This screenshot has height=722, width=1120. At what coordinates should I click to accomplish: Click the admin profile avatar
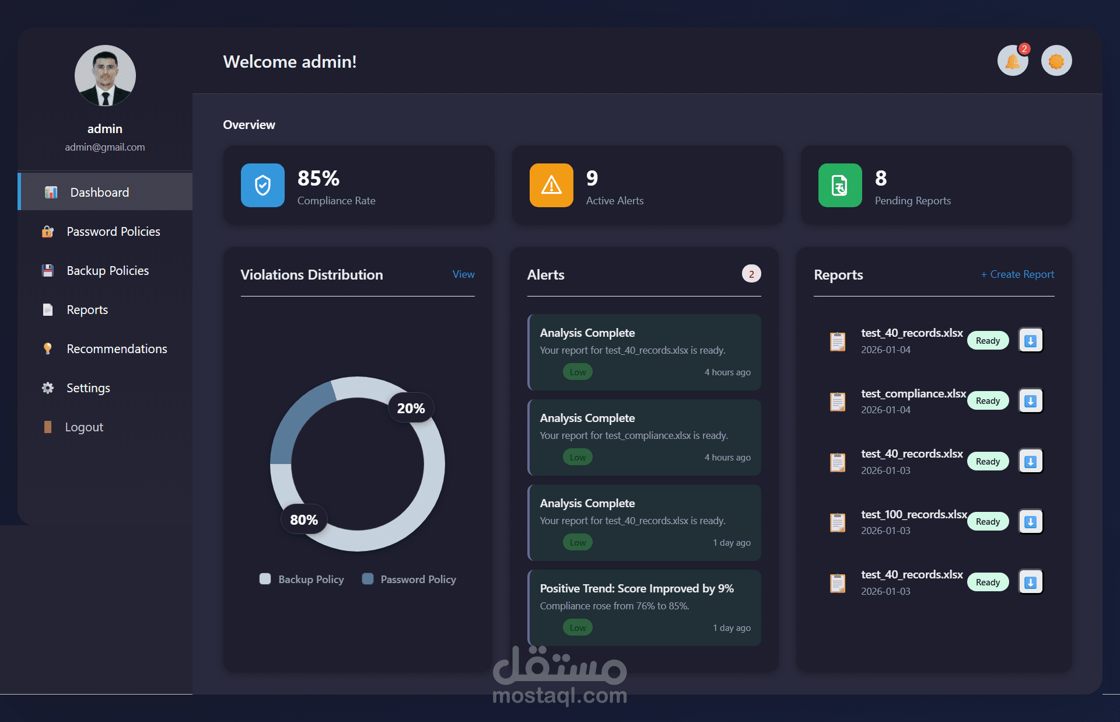(105, 76)
